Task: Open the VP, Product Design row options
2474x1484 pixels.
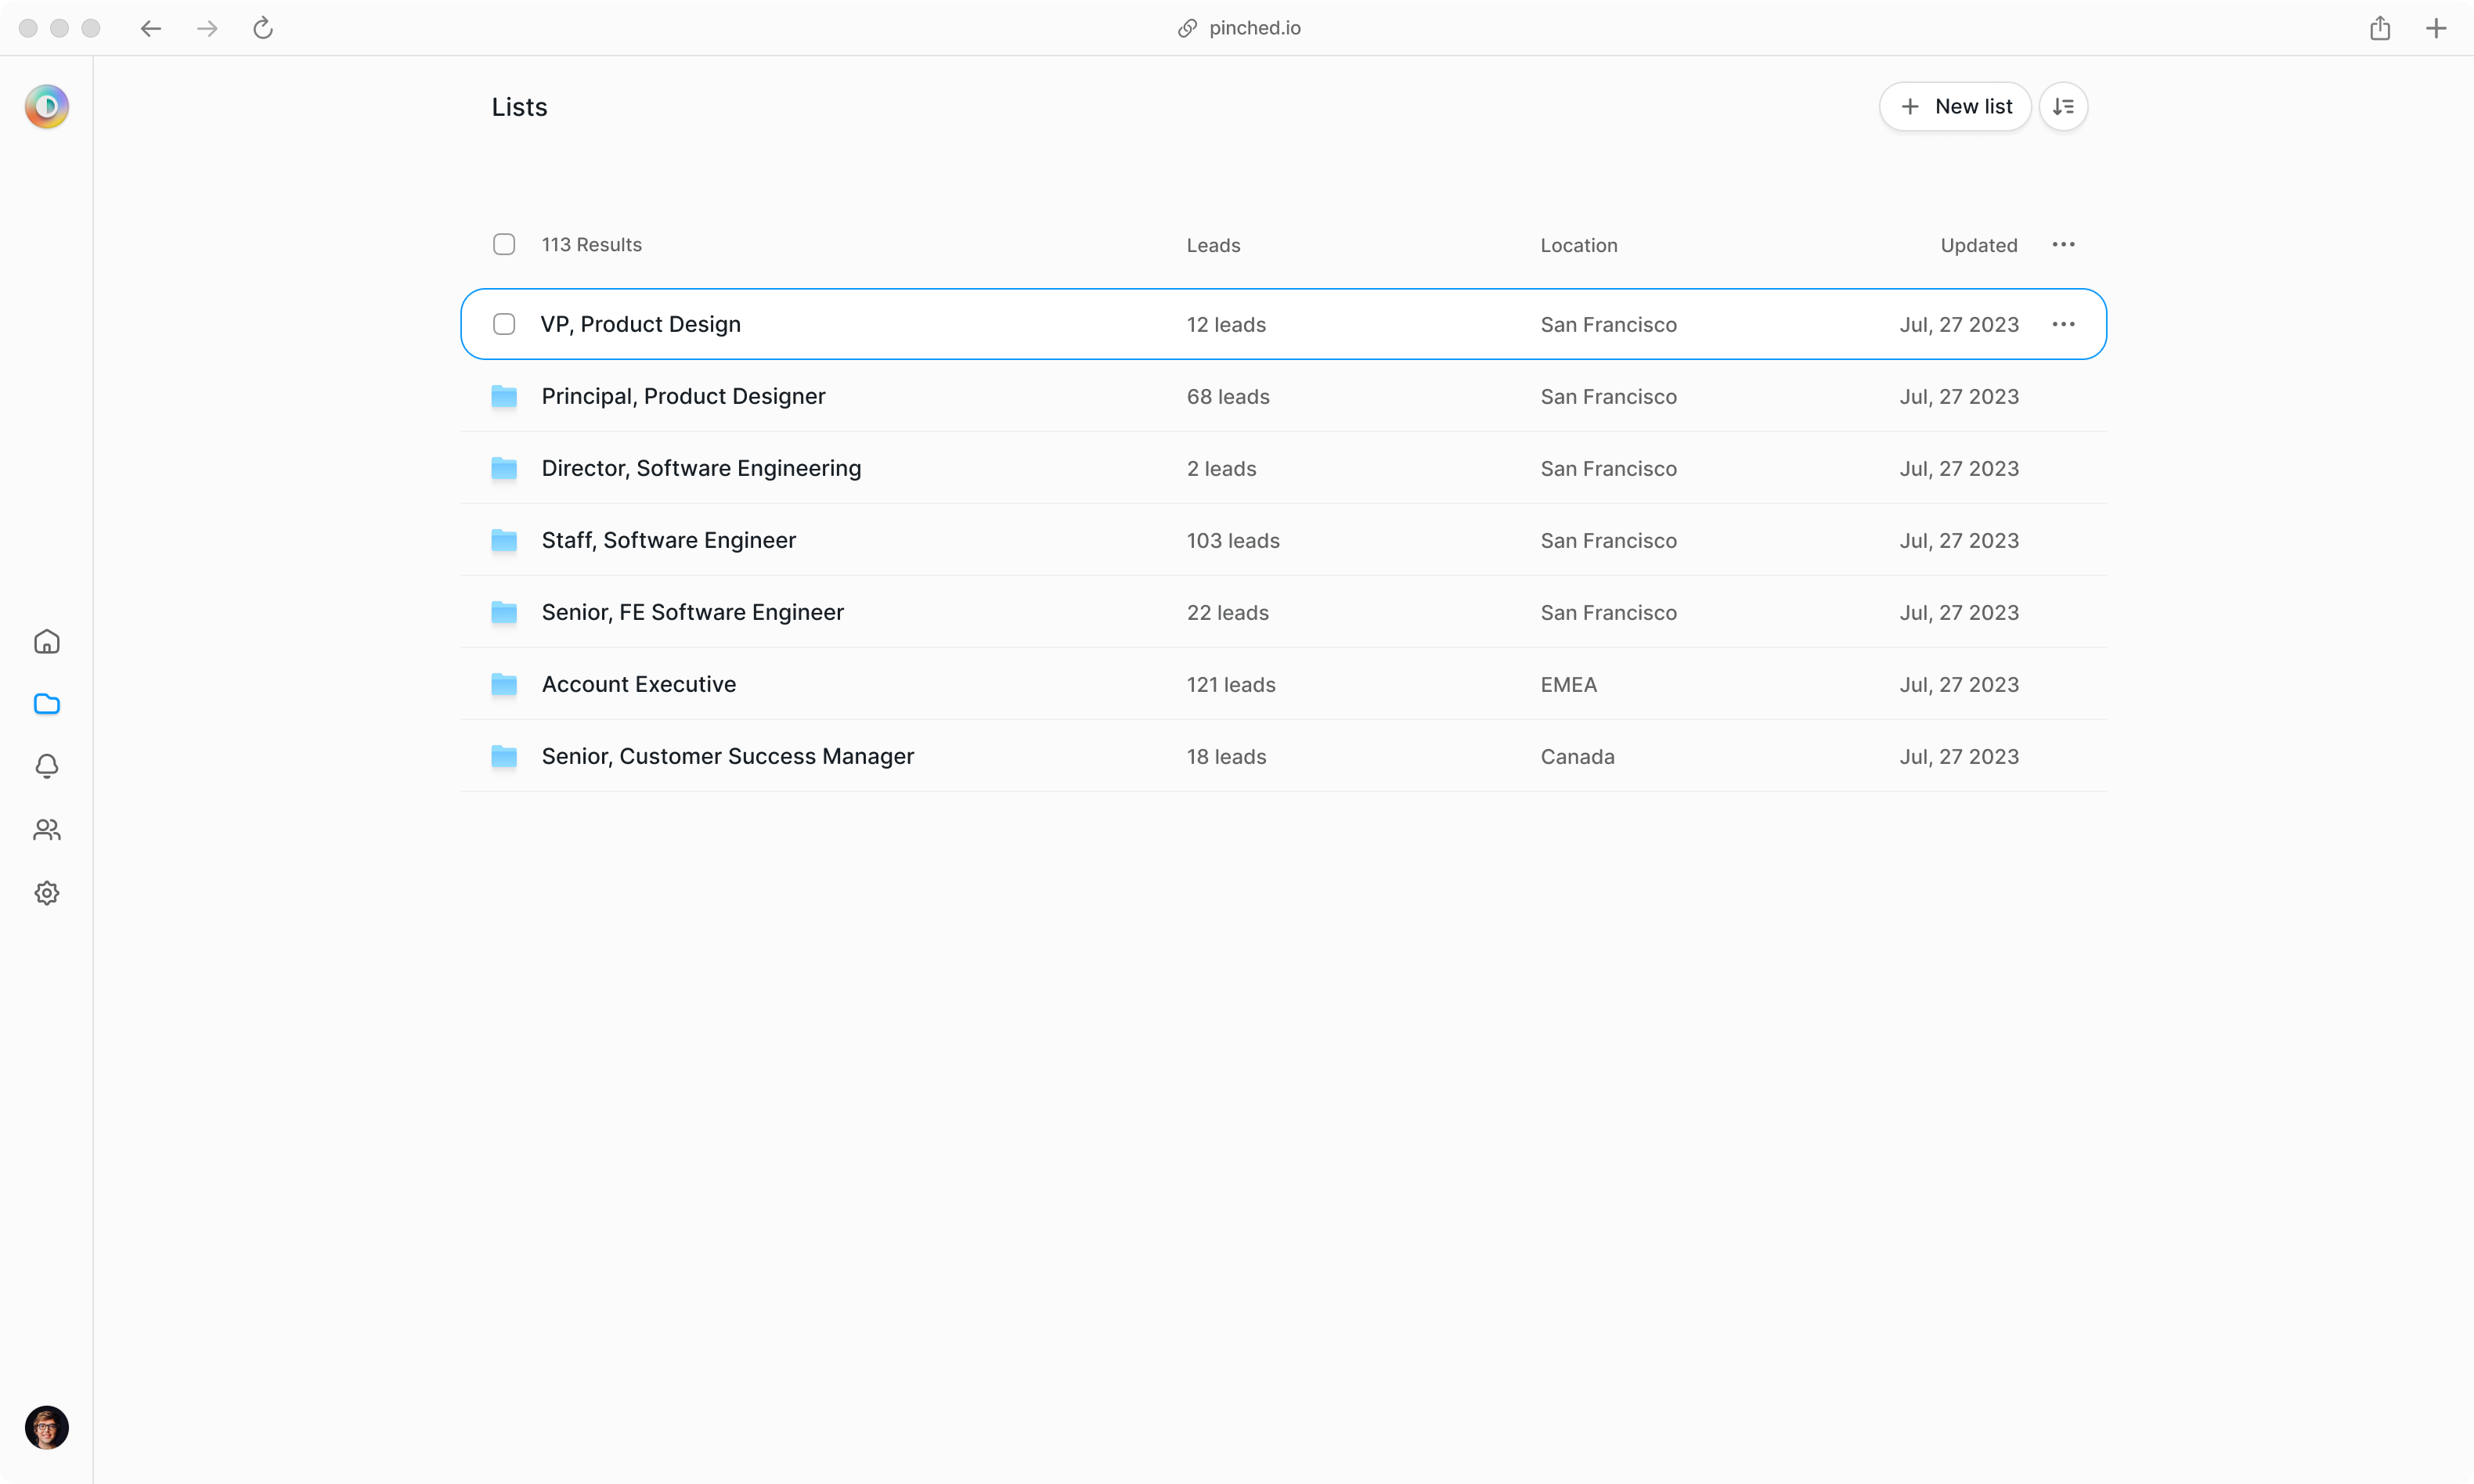Action: (2063, 324)
